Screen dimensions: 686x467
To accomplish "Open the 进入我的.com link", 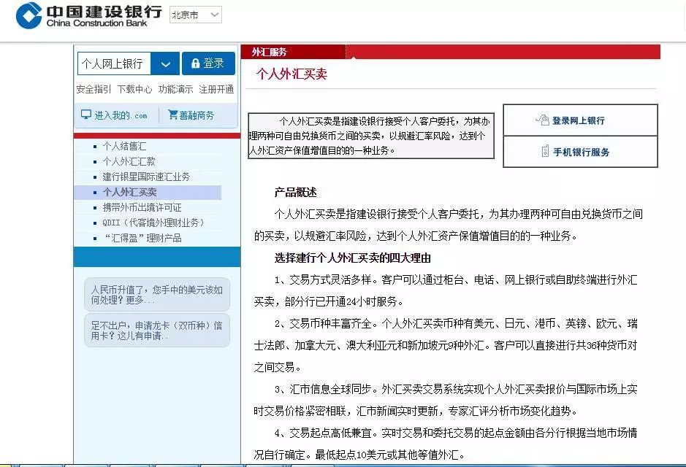I will [x=121, y=115].
